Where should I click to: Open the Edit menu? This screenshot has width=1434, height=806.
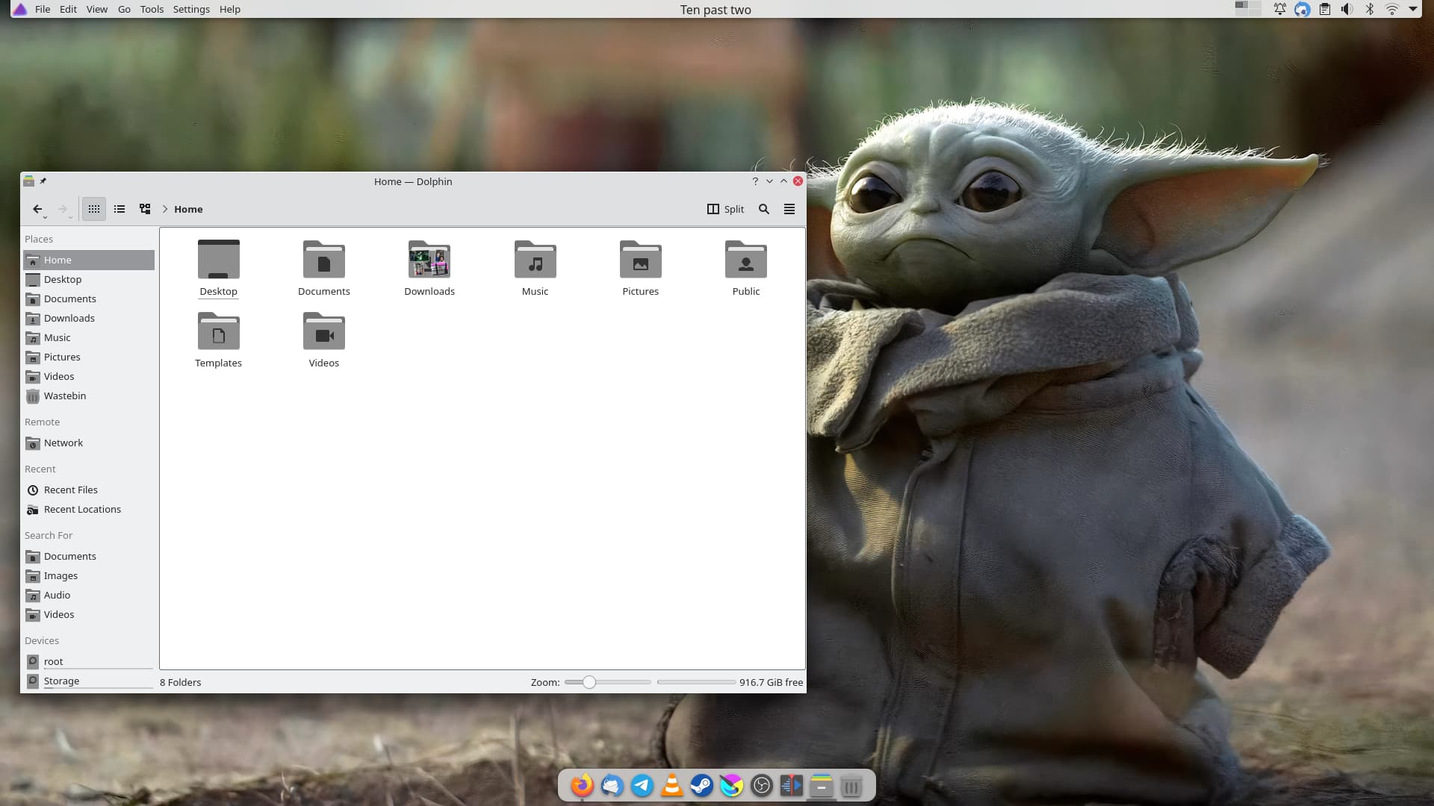(68, 9)
